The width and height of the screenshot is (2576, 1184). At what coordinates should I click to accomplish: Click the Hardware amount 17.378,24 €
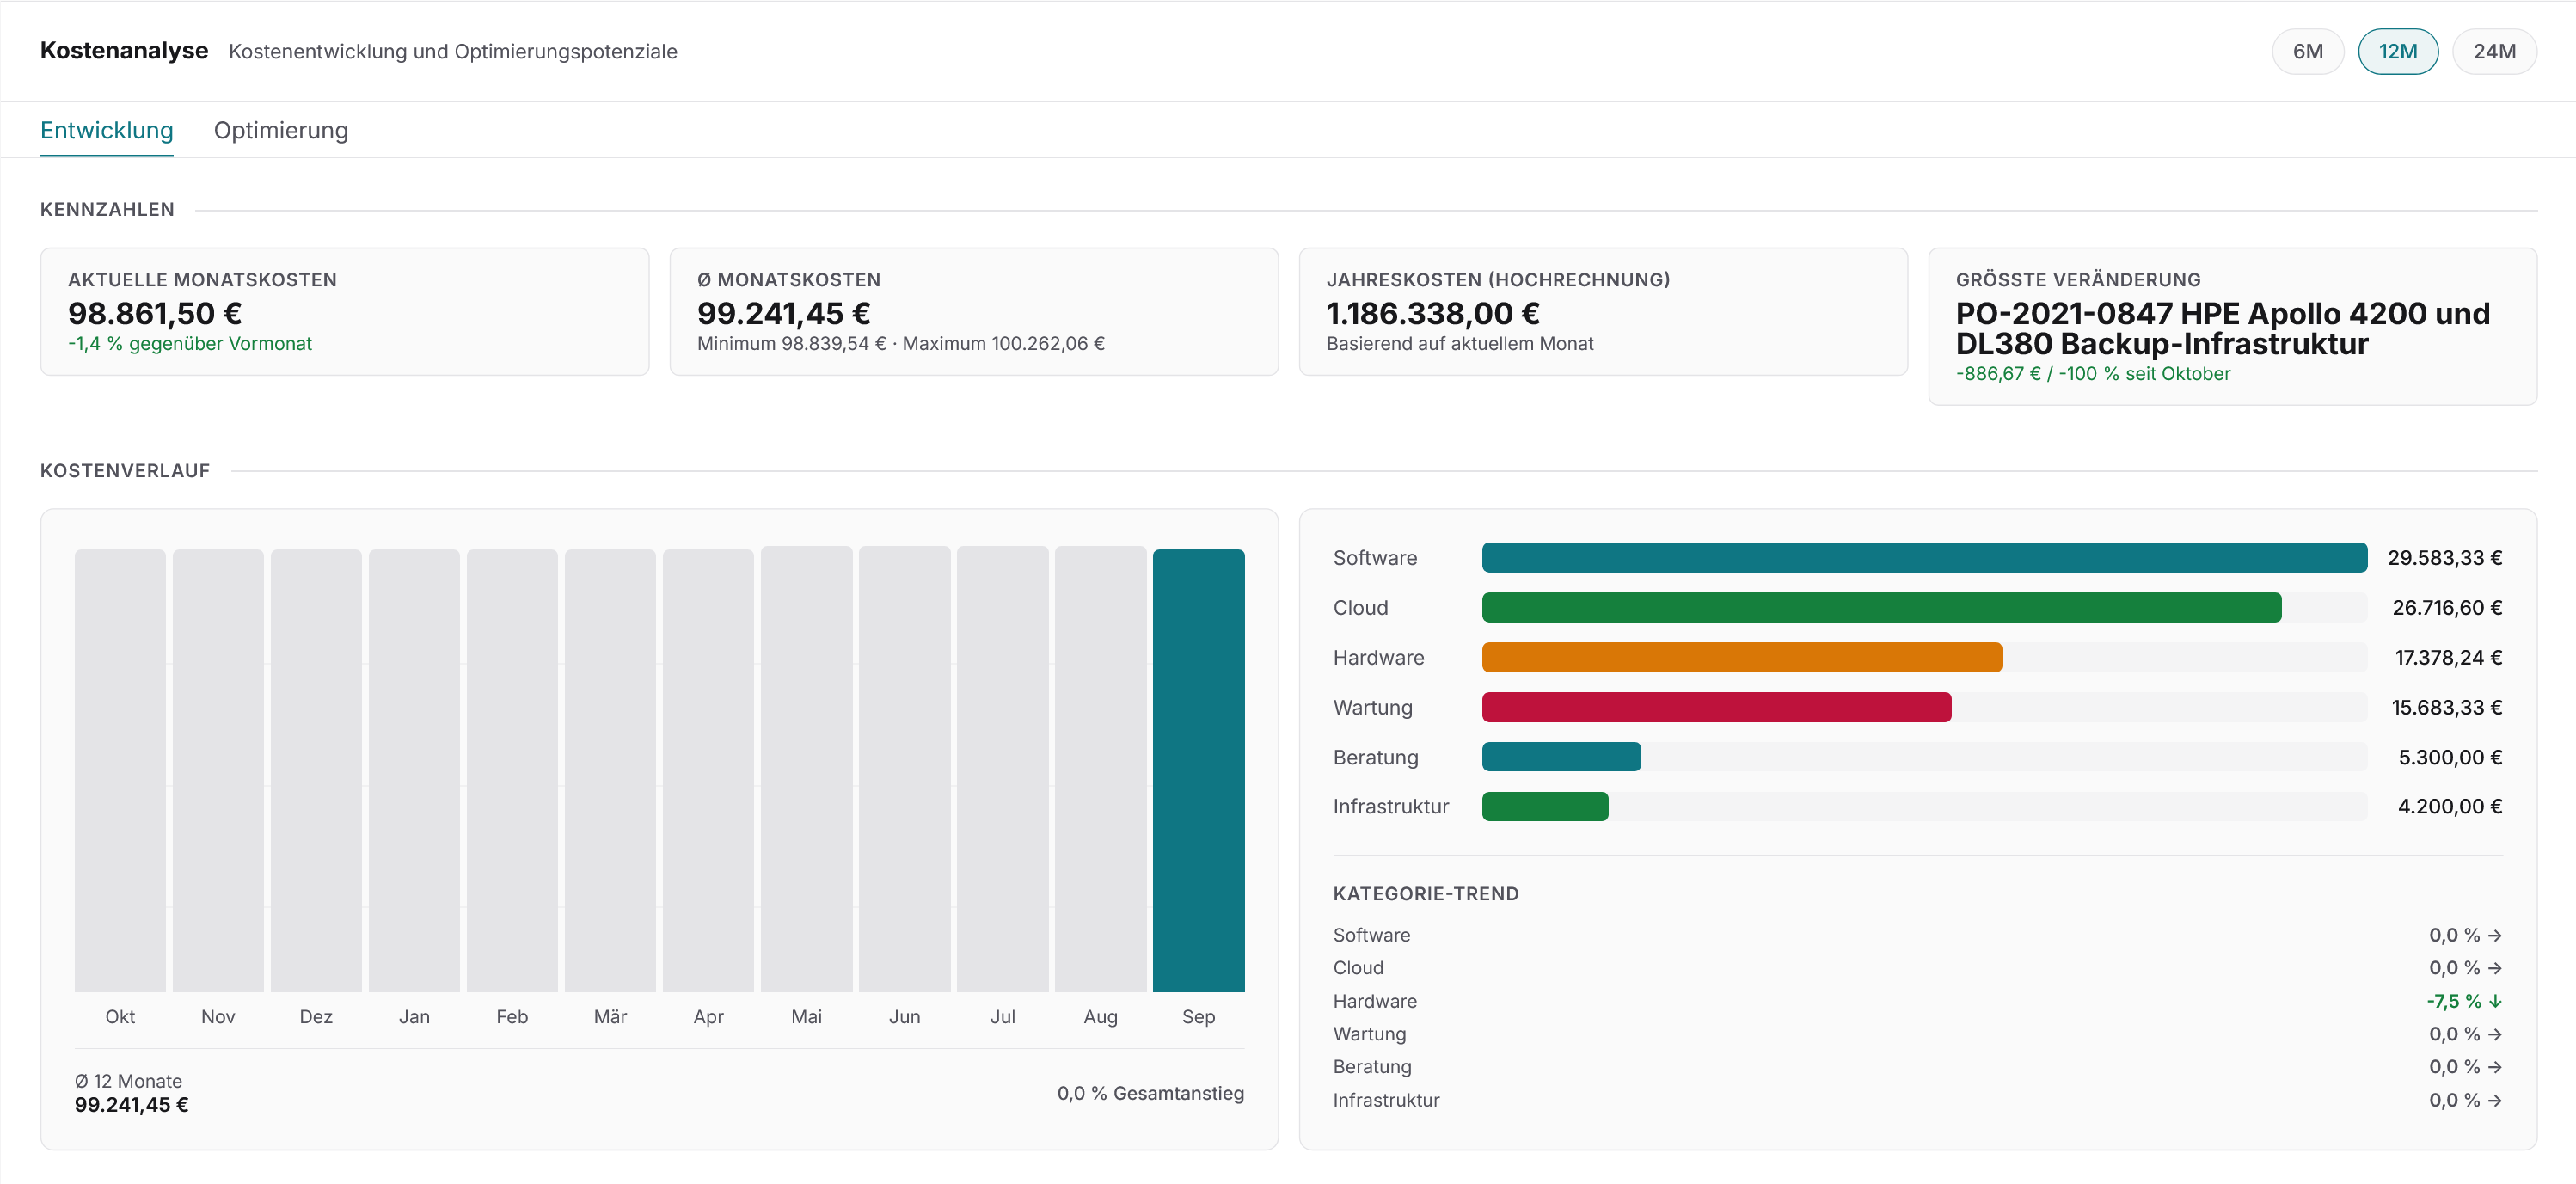point(2448,657)
